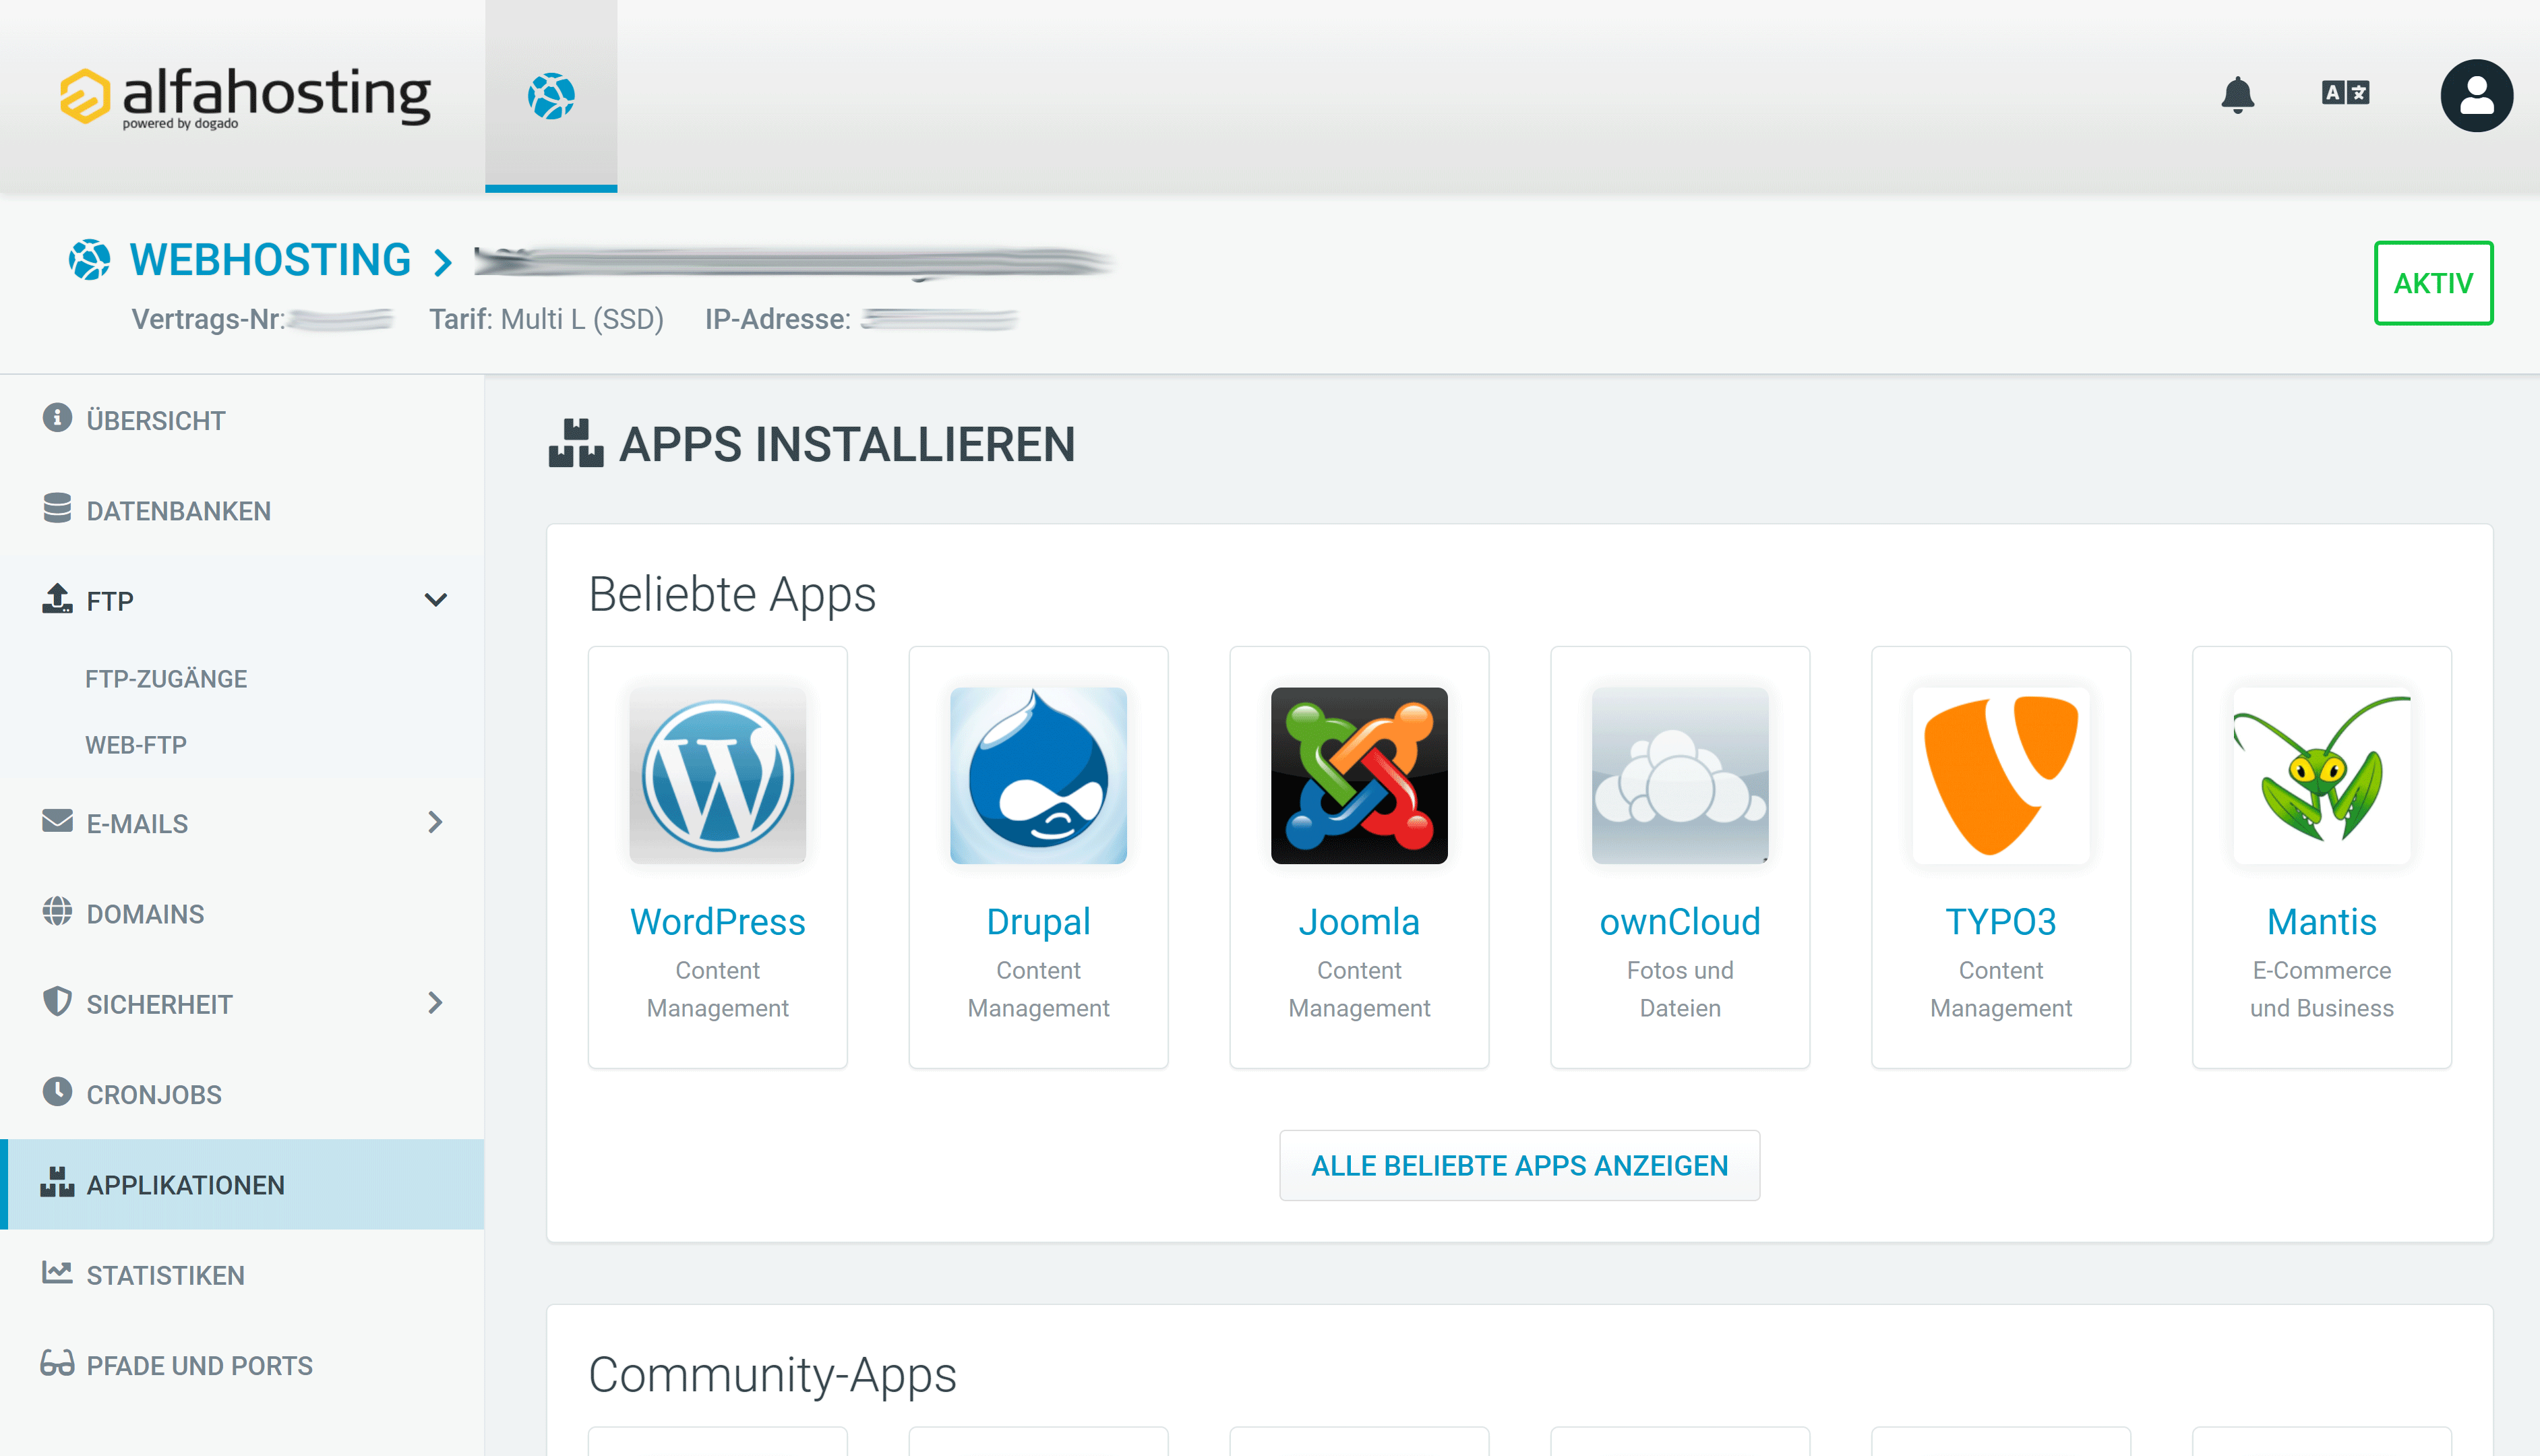
Task: Click the ownCloud app logo
Action: click(1680, 775)
